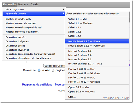Open the Todo ac... link
This screenshot has height=103, width=133.
60,85
